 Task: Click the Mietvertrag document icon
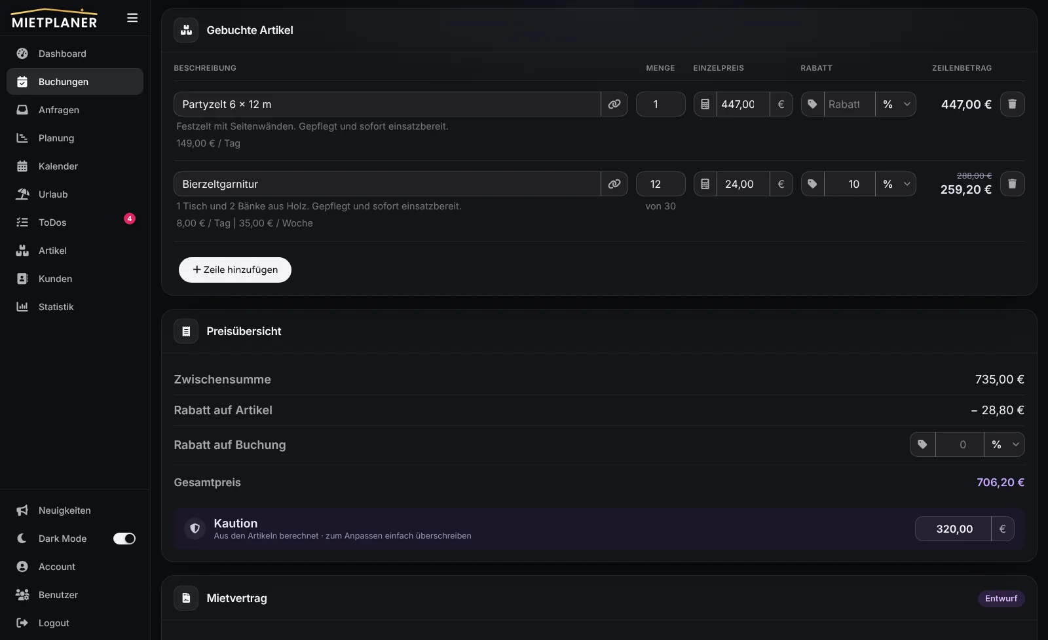[186, 598]
